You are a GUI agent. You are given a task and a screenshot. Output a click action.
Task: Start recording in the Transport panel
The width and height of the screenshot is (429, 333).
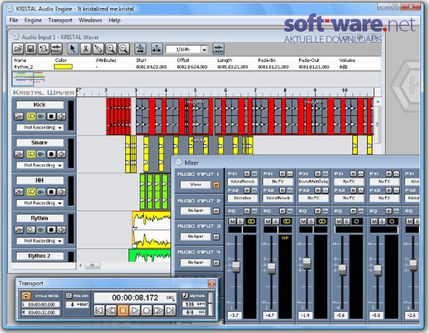pos(147,310)
